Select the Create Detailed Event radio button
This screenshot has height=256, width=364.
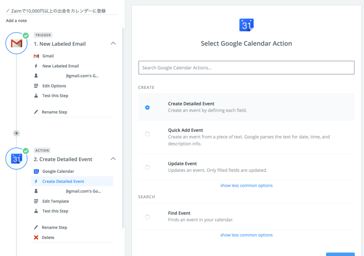click(147, 107)
